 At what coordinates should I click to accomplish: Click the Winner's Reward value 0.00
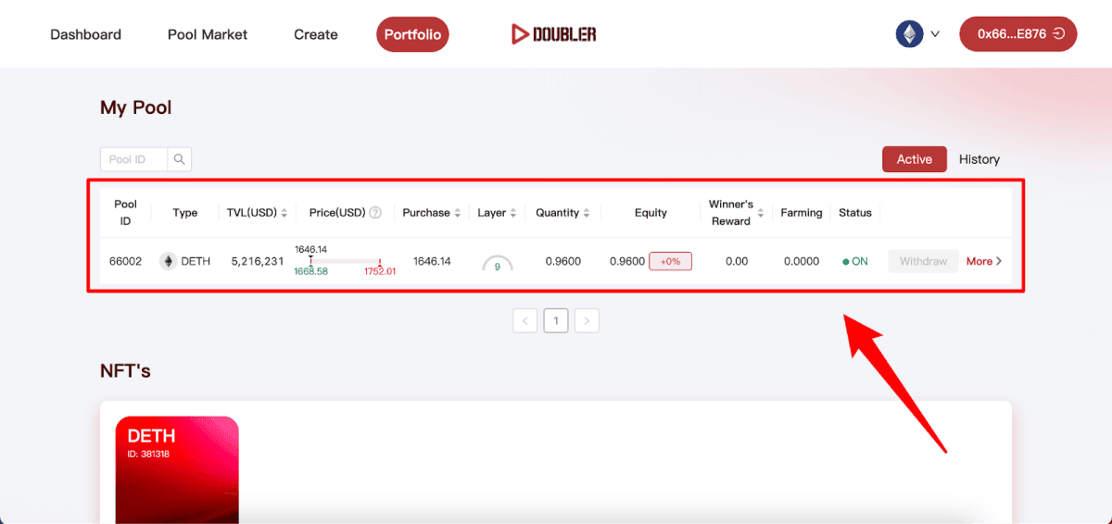(x=737, y=261)
